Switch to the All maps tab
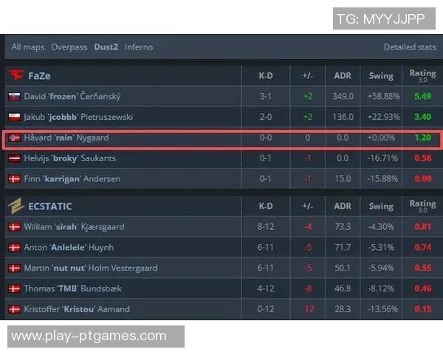 tap(27, 47)
